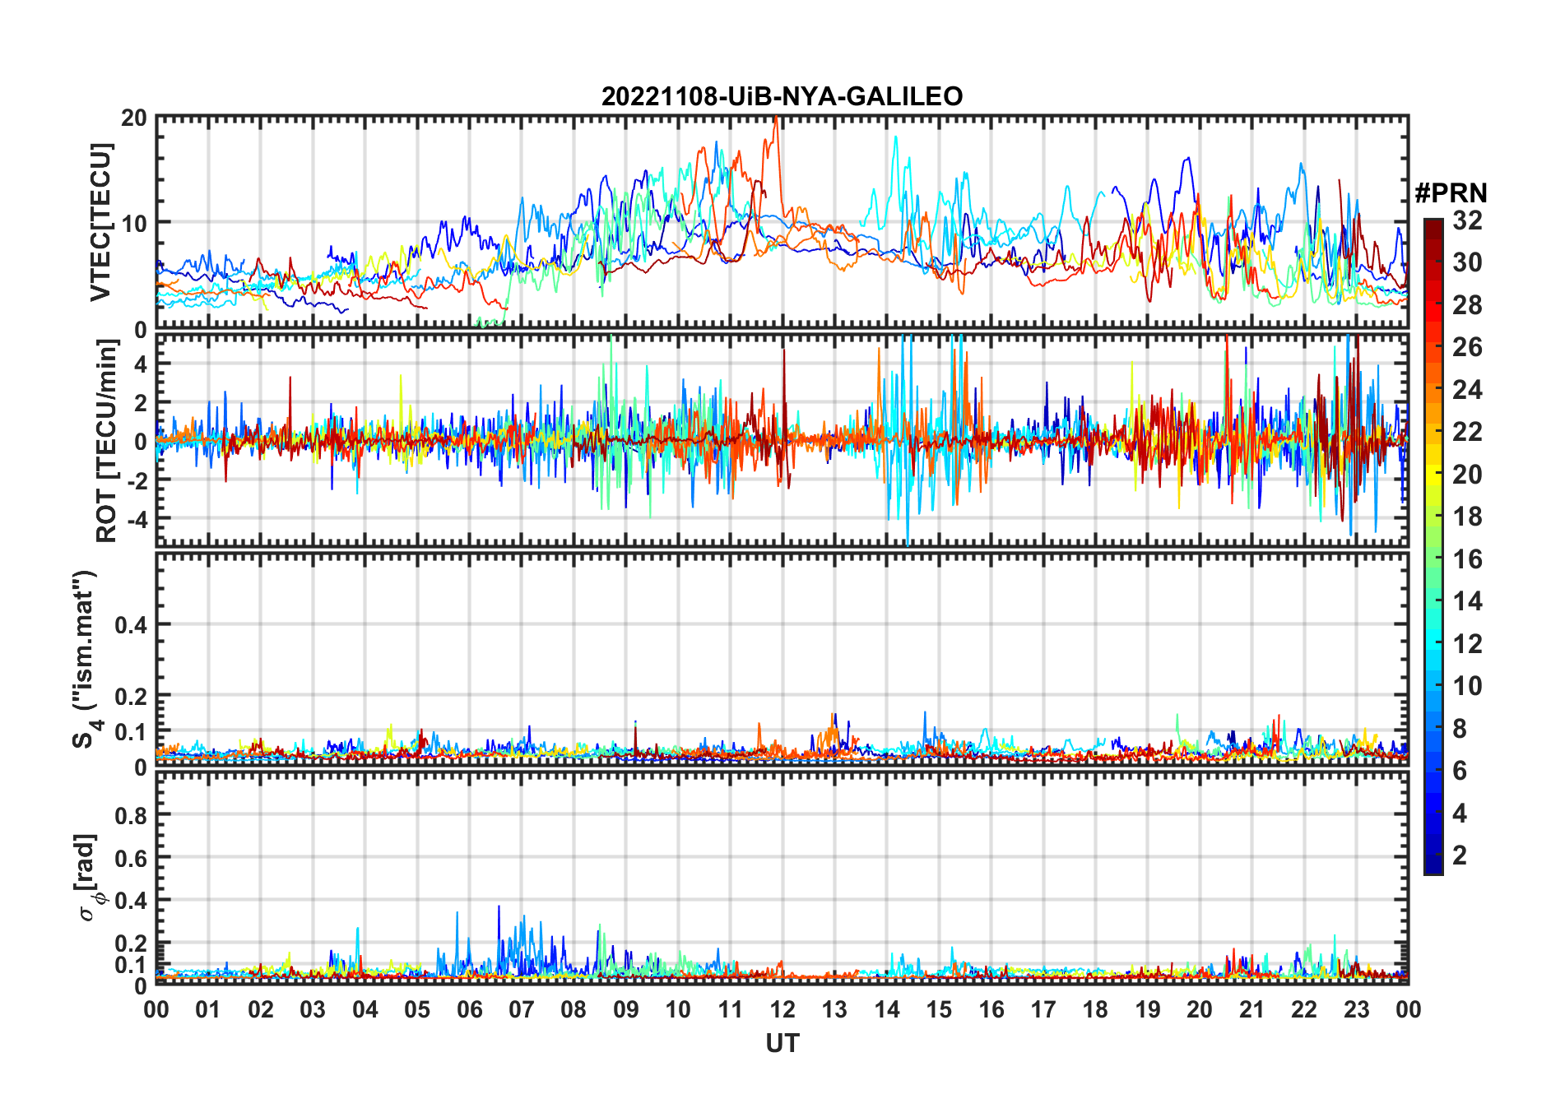Select tick 0.2 on the S4 axis
Viewport: 1565px width, 1094px height.
(132, 697)
